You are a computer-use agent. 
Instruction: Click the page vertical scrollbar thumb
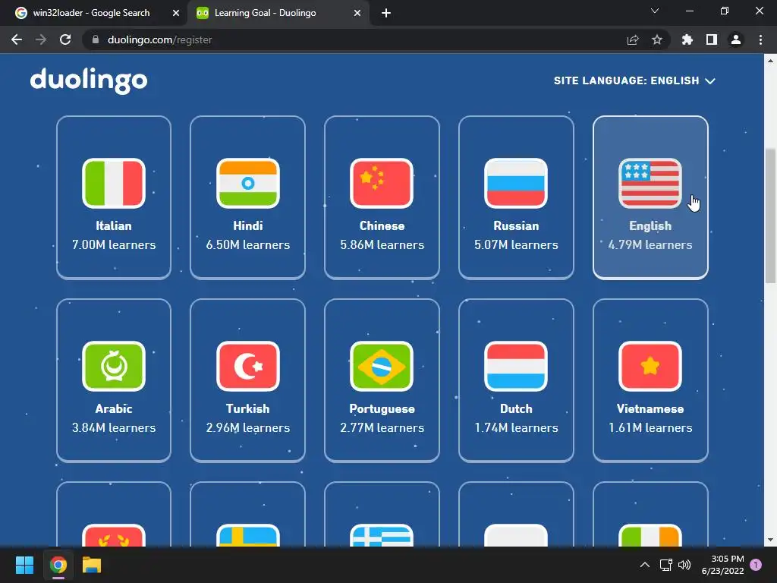(770, 216)
